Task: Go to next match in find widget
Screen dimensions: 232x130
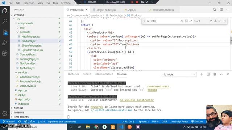Action: 215,21
